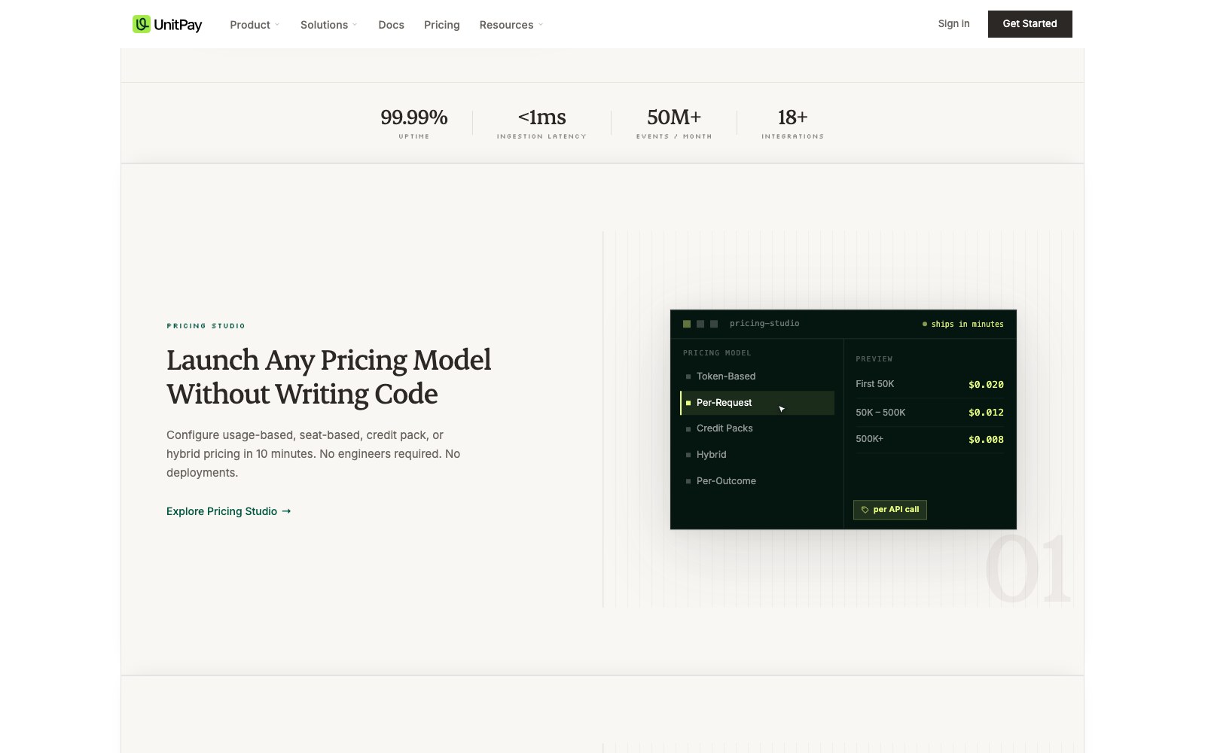The width and height of the screenshot is (1205, 753).
Task: Click the $0.012 price value
Action: [x=986, y=413]
